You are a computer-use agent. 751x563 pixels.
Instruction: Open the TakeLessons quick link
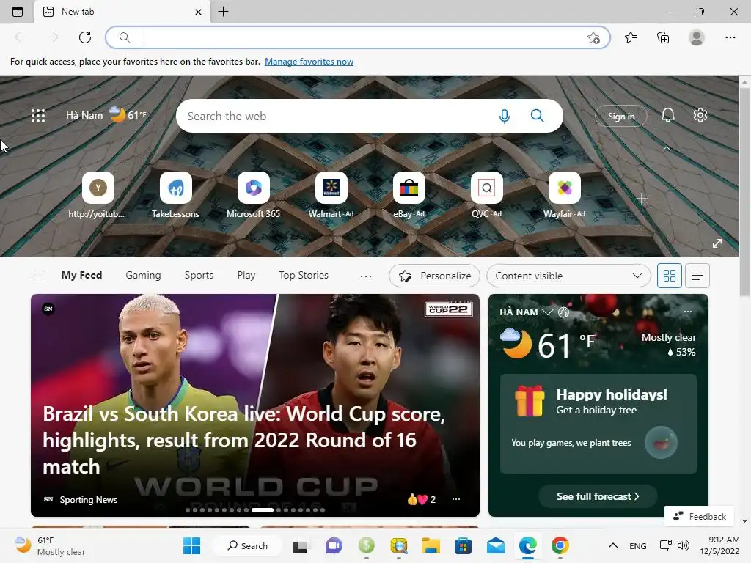(175, 195)
